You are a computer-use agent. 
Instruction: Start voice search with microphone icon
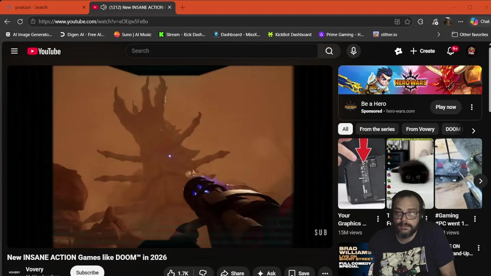(x=353, y=51)
